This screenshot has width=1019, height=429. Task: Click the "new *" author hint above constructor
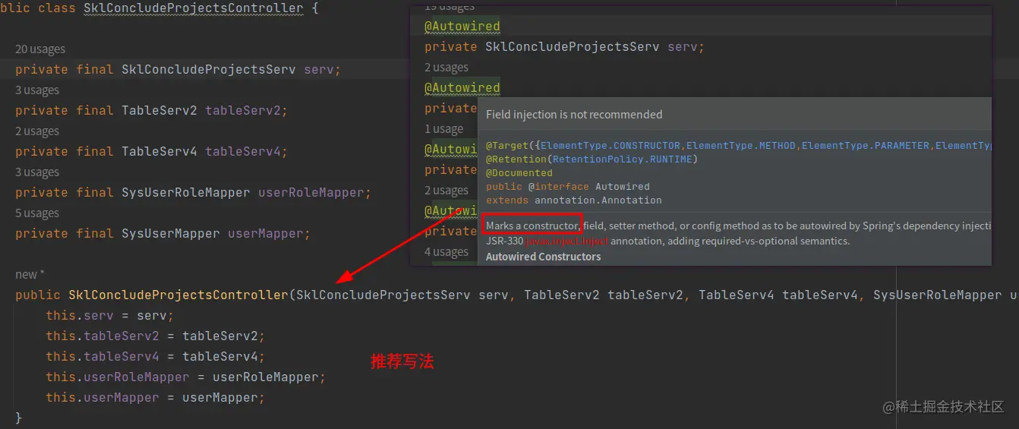[x=30, y=274]
